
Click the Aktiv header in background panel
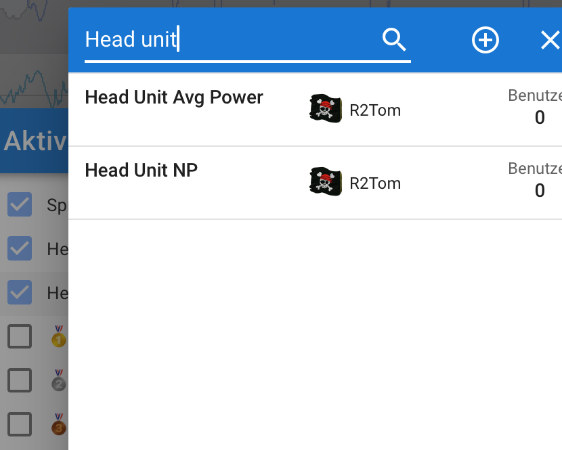point(35,141)
